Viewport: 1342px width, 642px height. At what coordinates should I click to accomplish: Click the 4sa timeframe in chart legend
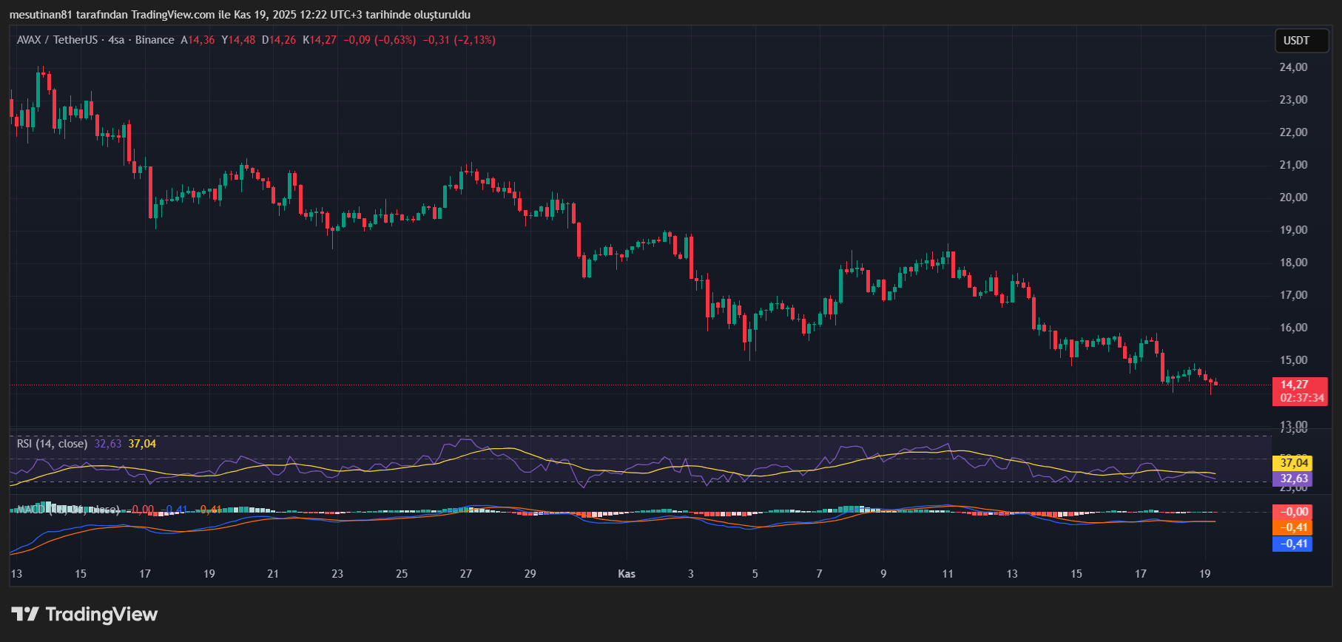click(x=116, y=40)
